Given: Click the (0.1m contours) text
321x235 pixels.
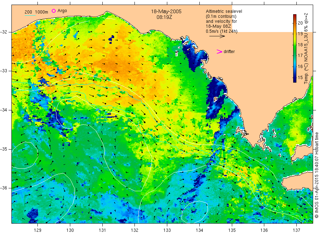Looking at the screenshot, I should tap(221, 16).
